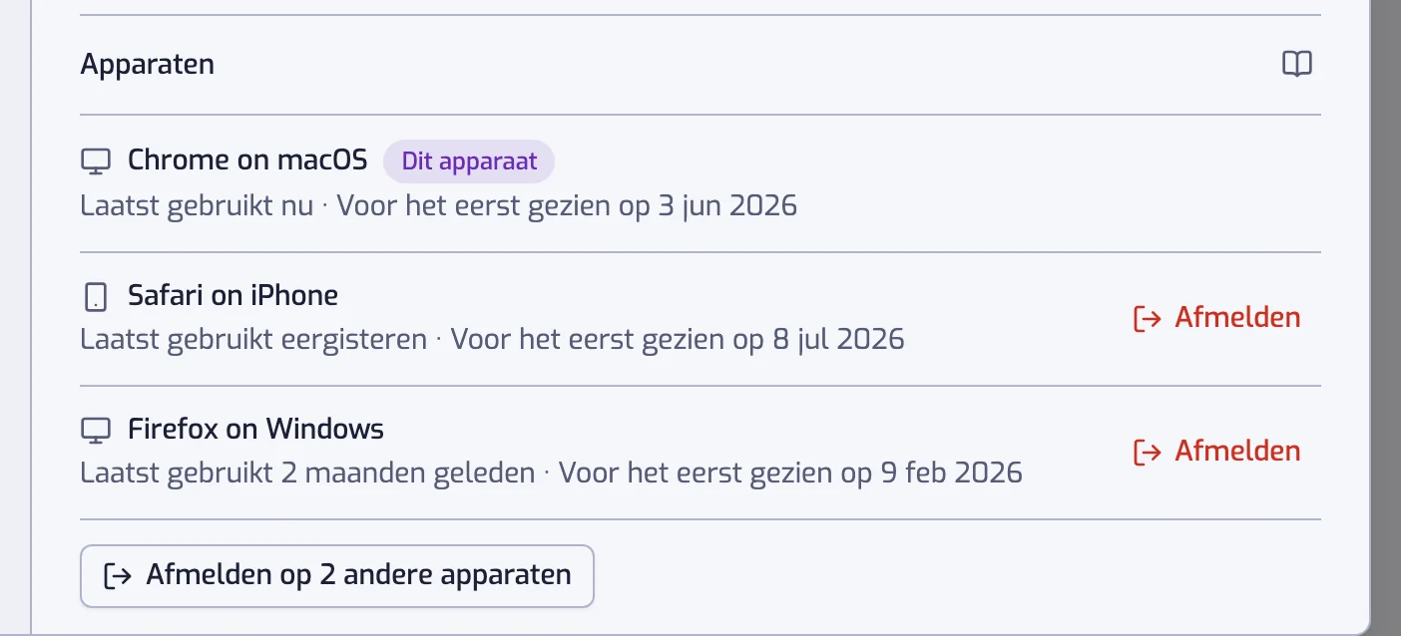Viewport: 1401px width, 636px height.
Task: Click the Laatst gebruikt eergisteren details line
Action: tap(492, 340)
